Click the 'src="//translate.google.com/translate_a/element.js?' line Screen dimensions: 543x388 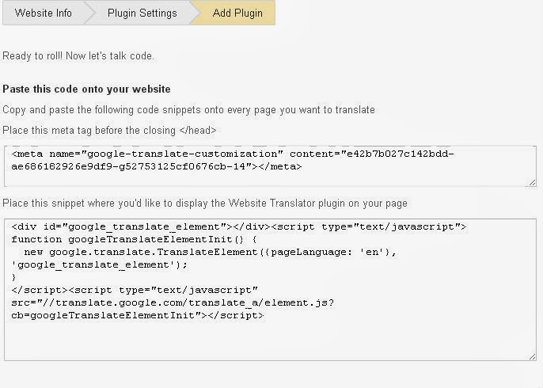coord(173,302)
